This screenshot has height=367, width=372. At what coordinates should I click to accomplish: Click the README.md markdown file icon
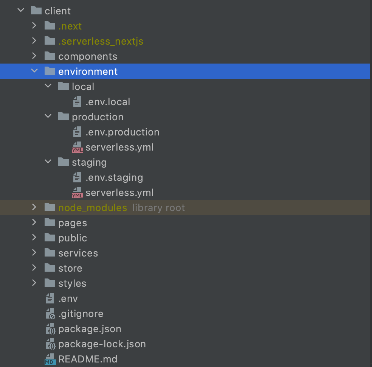click(x=50, y=359)
